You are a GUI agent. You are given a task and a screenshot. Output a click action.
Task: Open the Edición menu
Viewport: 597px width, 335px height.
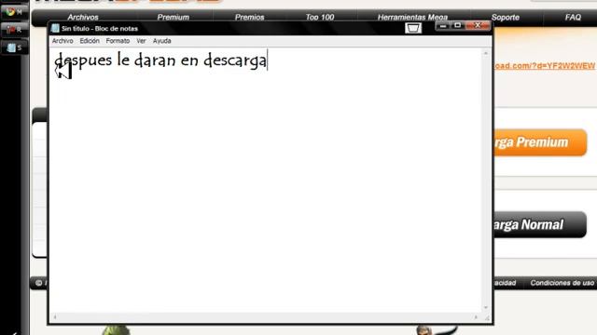tap(90, 41)
